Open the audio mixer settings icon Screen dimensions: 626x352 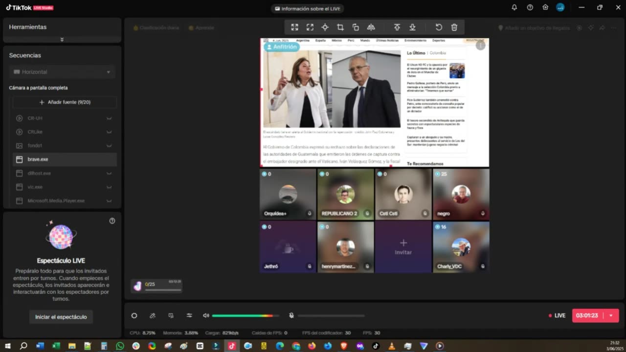(x=189, y=316)
